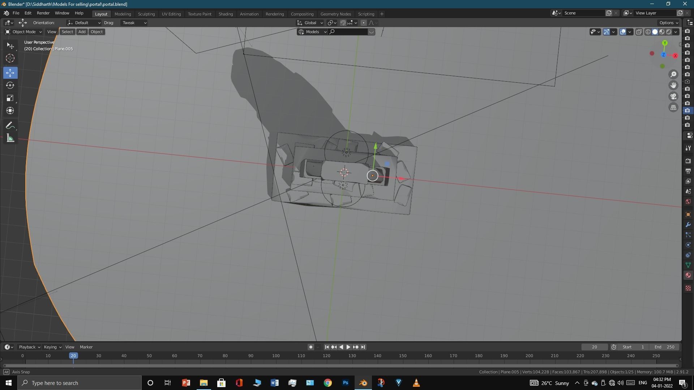Toggle render visibility on the highlighted outliner row
This screenshot has width=694, height=390.
coord(687,110)
